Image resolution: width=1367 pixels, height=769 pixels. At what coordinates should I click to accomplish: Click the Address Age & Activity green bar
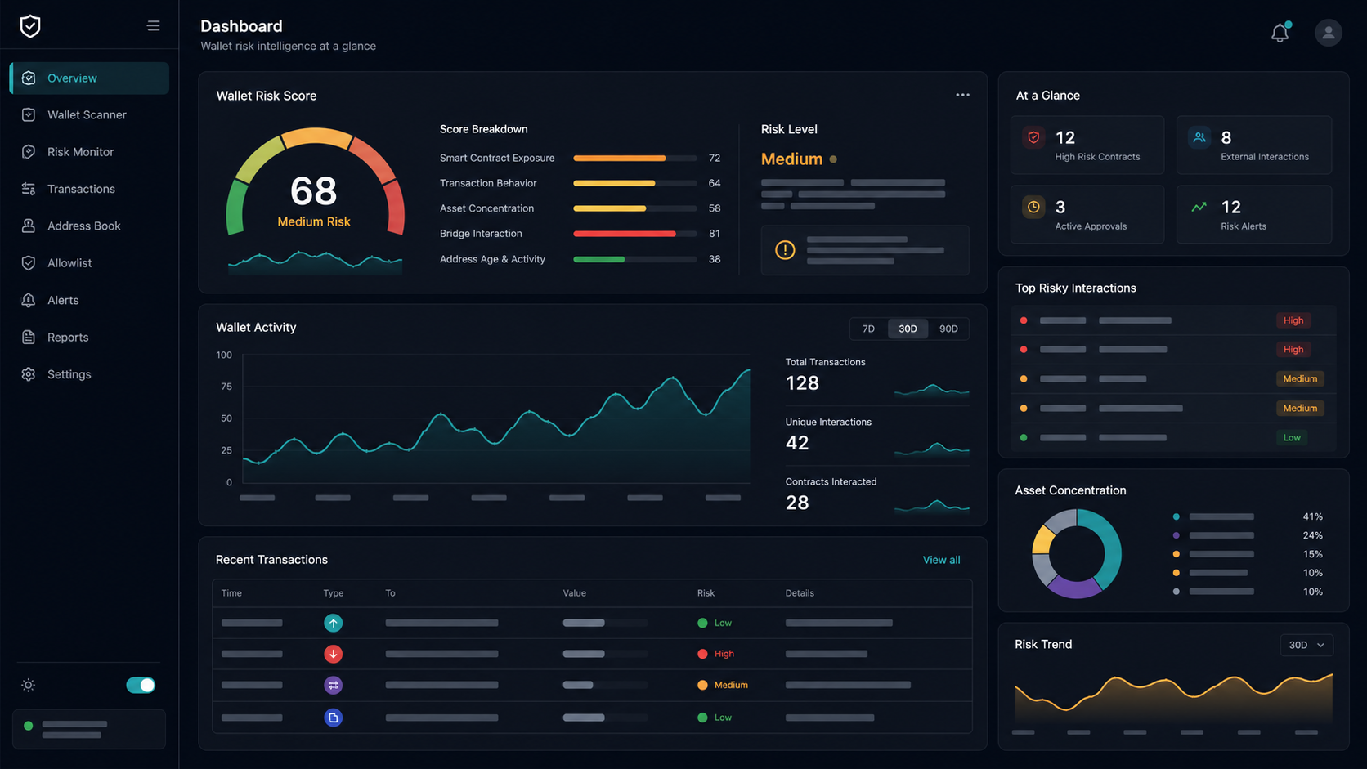(x=635, y=259)
